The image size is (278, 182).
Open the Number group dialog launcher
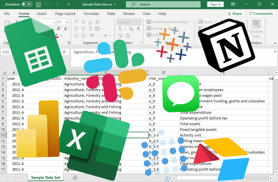[141, 43]
